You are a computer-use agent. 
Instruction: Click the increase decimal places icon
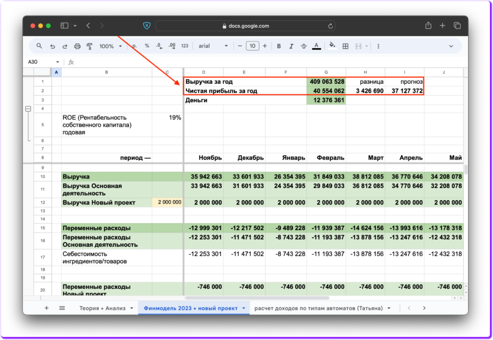click(172, 46)
